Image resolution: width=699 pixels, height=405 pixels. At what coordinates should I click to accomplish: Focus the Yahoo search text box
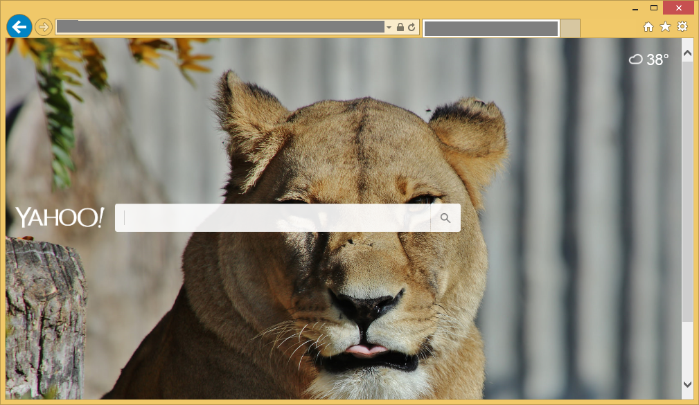[x=273, y=218]
